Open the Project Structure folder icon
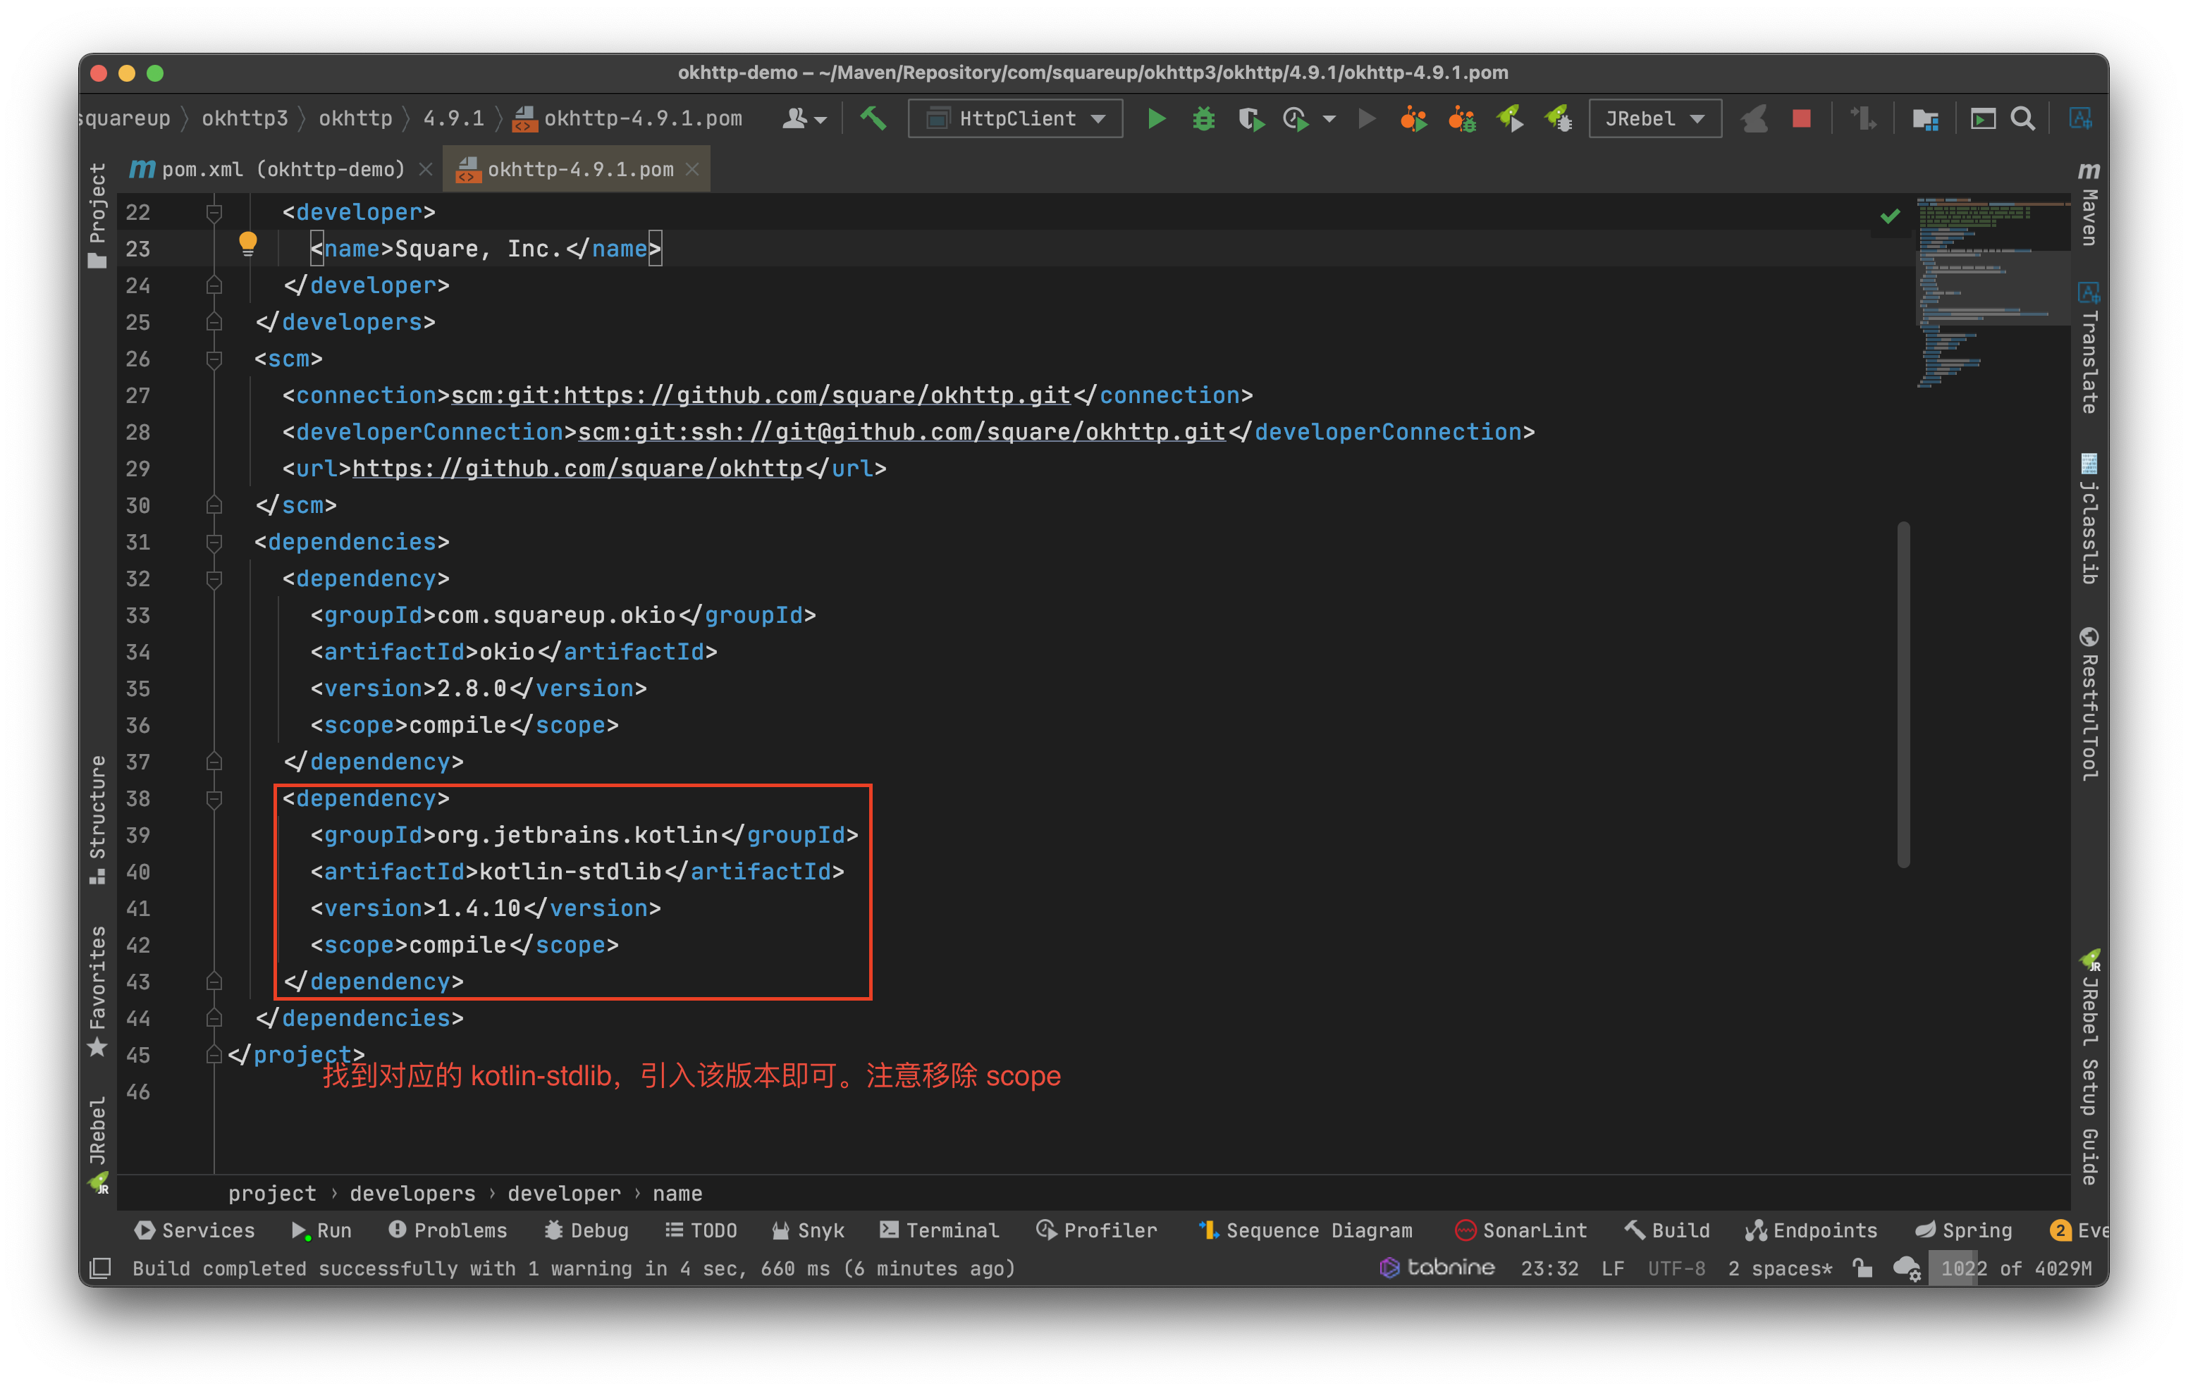 pos(1924,118)
